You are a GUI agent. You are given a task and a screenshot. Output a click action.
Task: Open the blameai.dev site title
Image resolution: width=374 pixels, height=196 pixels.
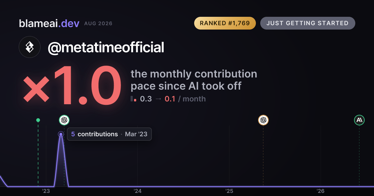pos(49,23)
